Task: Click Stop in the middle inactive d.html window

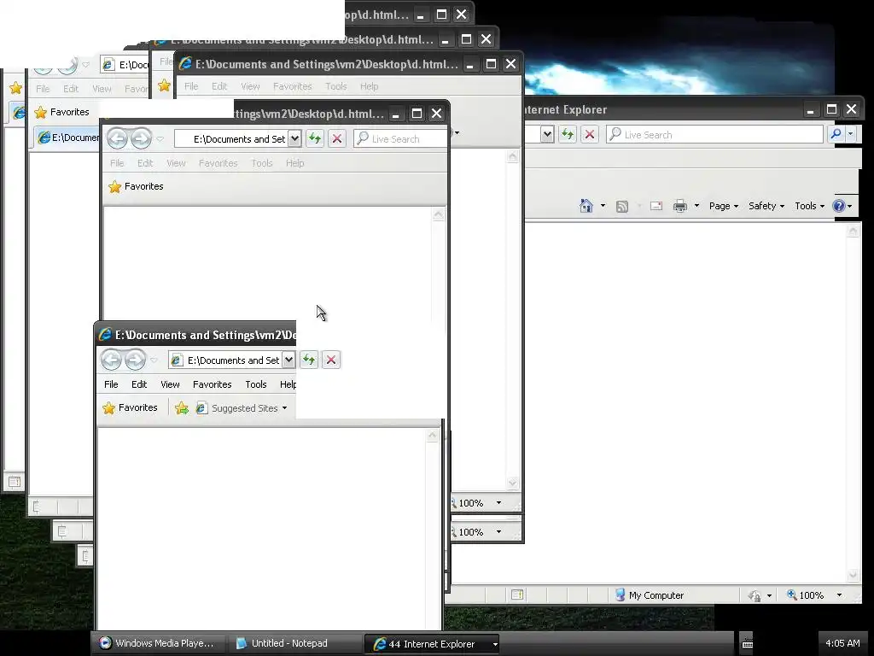Action: (337, 138)
